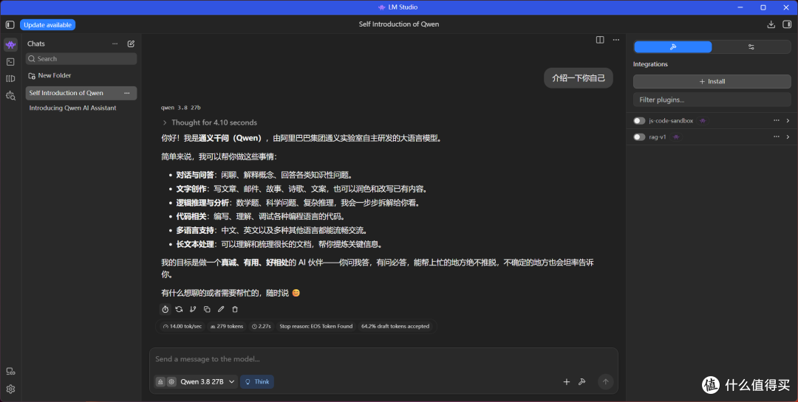Open downloads icon in top right
Viewport: 798px width, 402px height.
pos(771,24)
